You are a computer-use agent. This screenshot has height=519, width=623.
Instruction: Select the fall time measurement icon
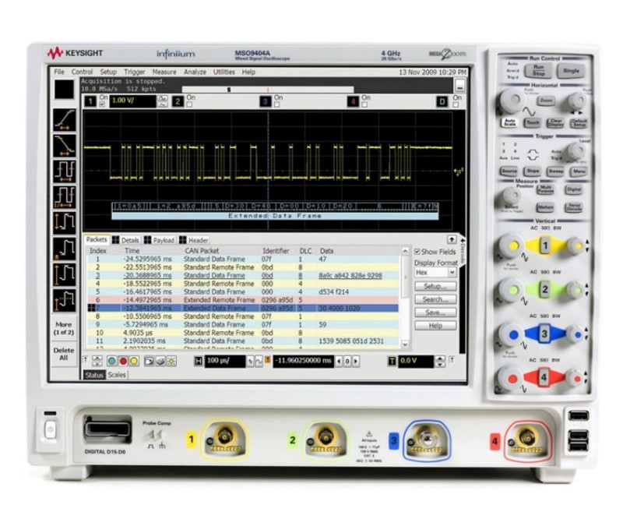[x=64, y=144]
